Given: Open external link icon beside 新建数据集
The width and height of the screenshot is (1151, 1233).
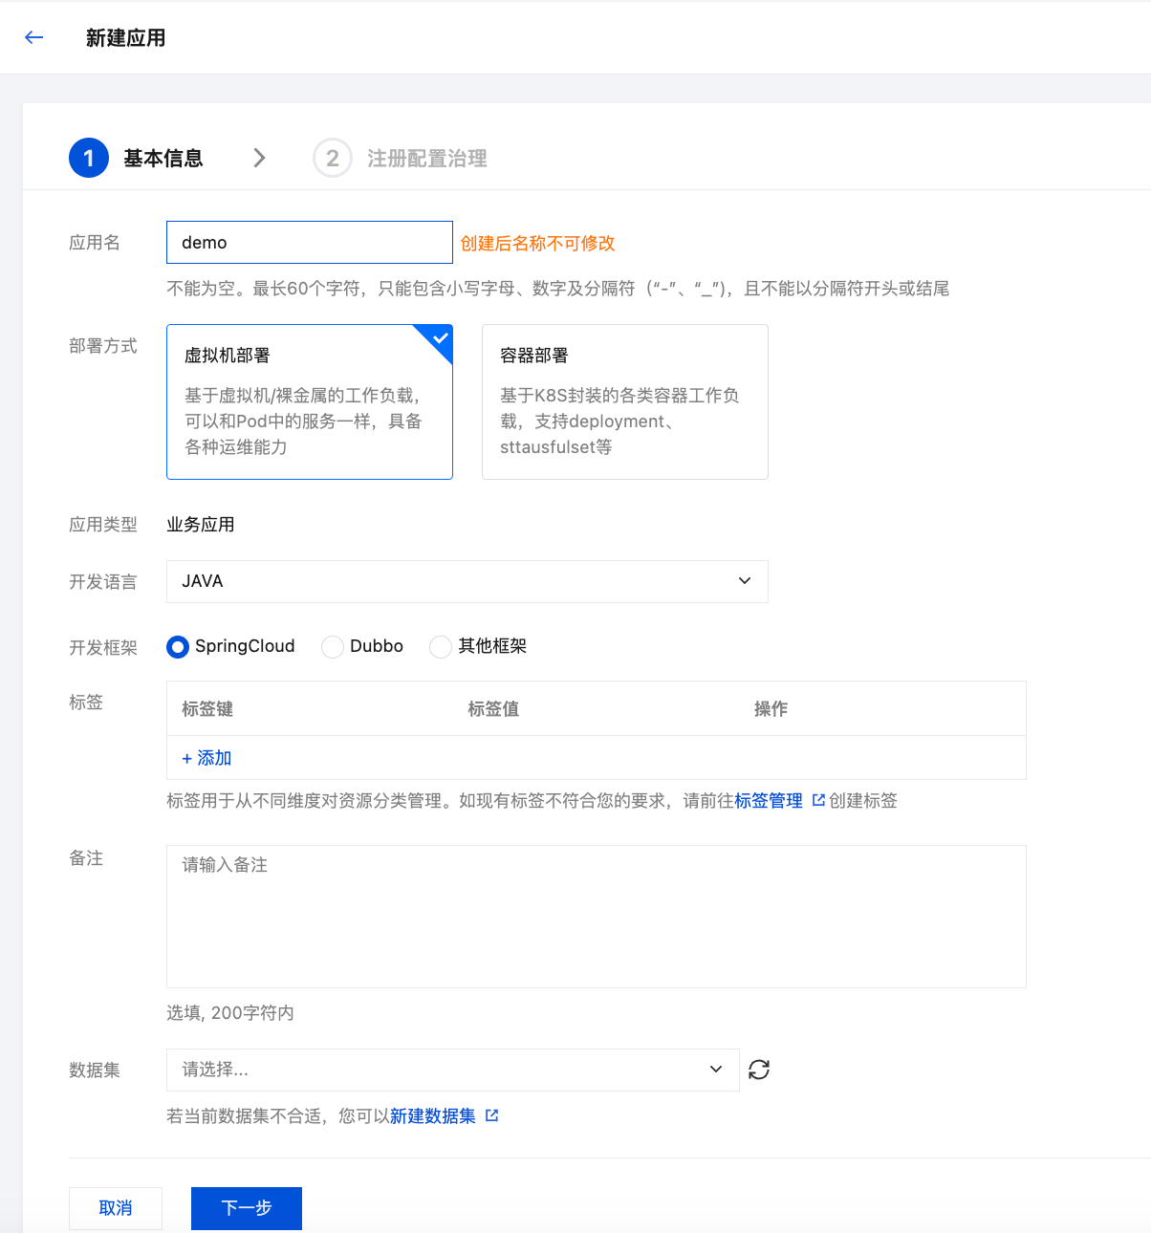Looking at the screenshot, I should point(491,1115).
